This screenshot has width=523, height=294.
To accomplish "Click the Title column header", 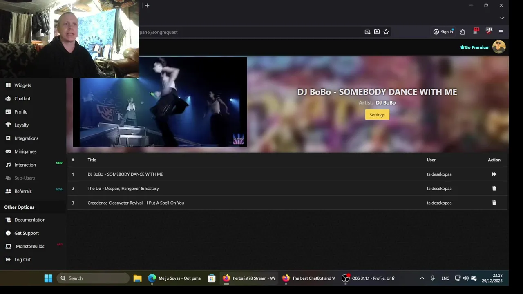I will tap(92, 160).
